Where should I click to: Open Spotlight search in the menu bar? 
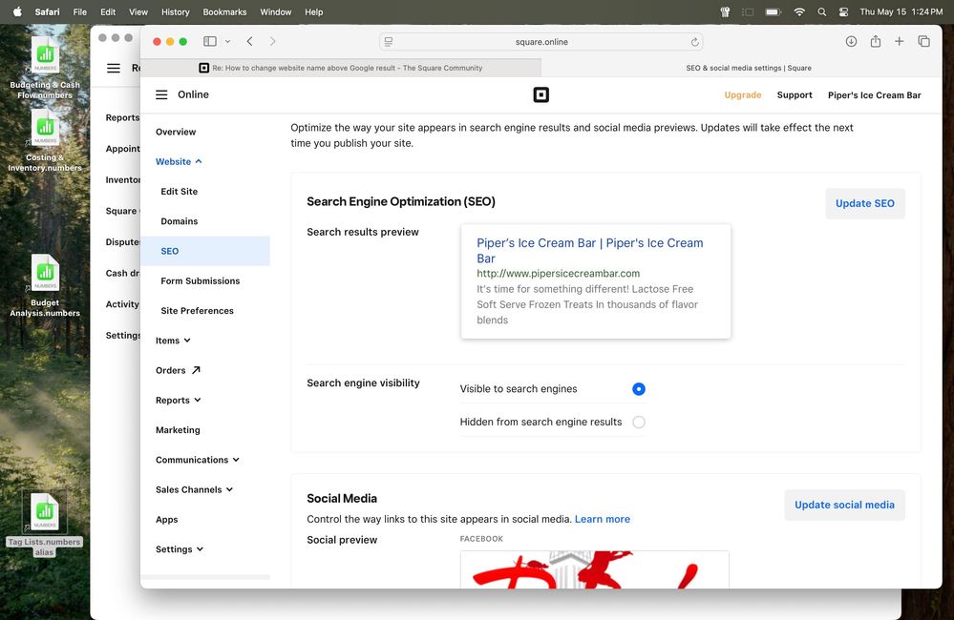coord(822,11)
